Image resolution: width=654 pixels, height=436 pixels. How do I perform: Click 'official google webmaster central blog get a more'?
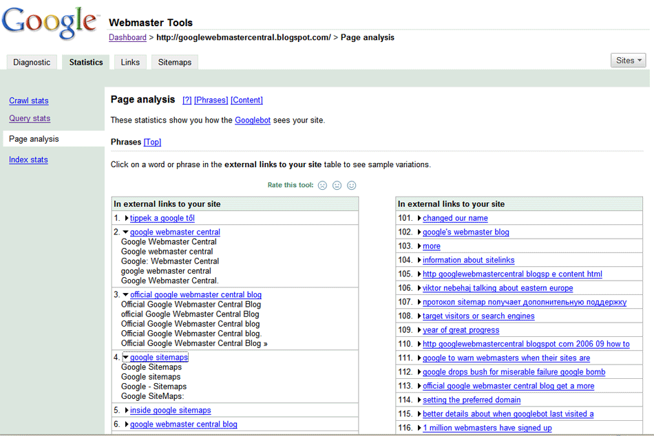(509, 386)
